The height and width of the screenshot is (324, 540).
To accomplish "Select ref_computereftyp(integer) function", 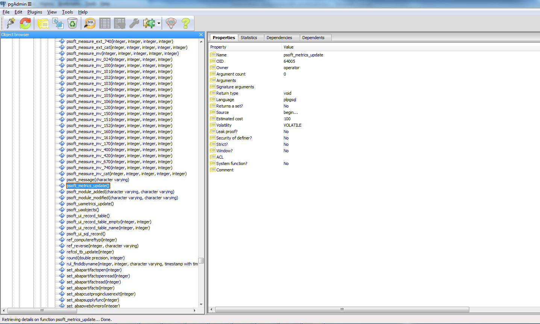I will [91, 240].
